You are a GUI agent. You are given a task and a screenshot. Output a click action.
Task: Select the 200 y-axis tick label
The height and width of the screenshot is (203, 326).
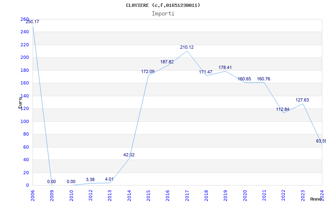[24, 58]
